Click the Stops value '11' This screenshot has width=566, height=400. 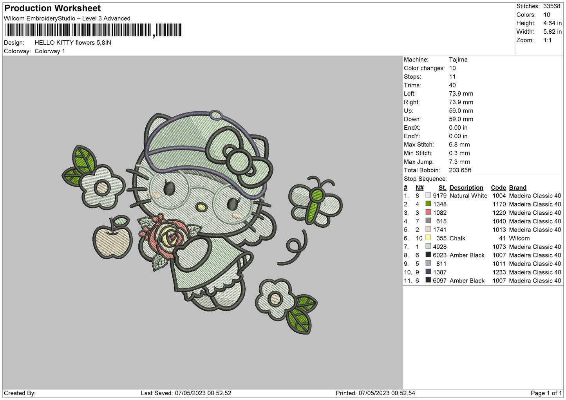coord(452,77)
